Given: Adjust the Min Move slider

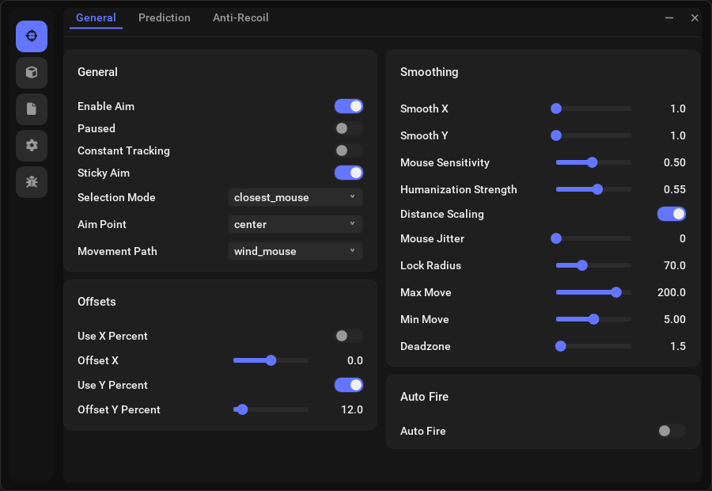Looking at the screenshot, I should point(593,319).
